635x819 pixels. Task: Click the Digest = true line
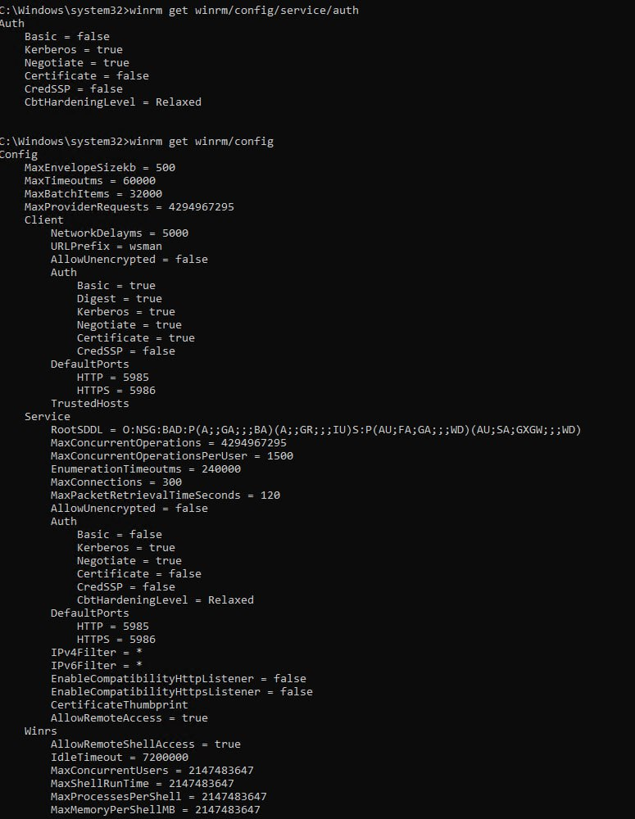pyautogui.click(x=119, y=299)
